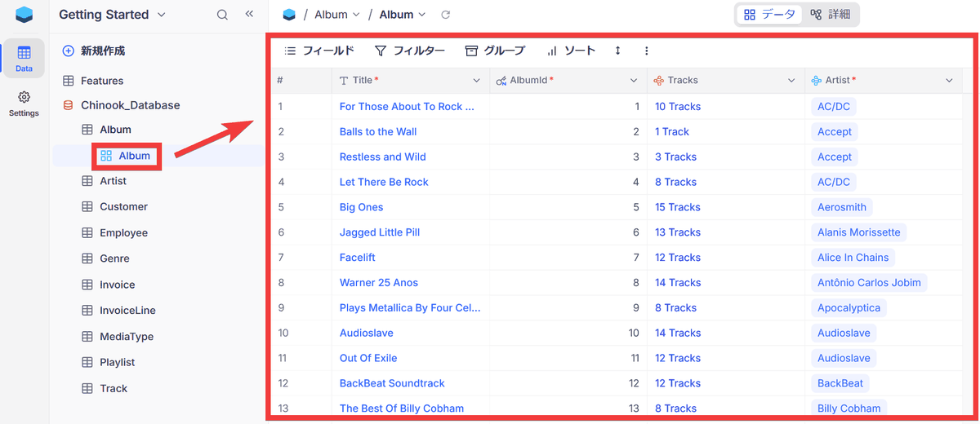Open InvoiceLine table in sidebar

[127, 311]
